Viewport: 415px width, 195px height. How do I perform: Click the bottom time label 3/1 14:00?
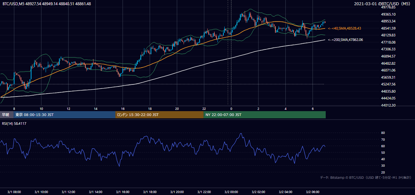coord(95,192)
